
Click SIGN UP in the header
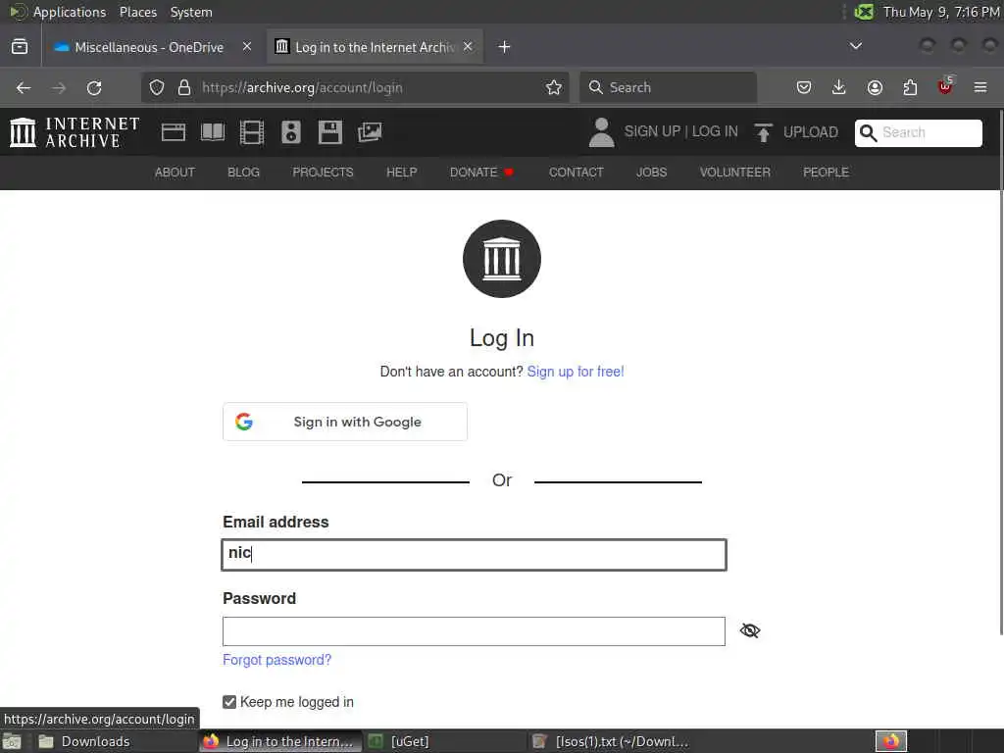(652, 131)
